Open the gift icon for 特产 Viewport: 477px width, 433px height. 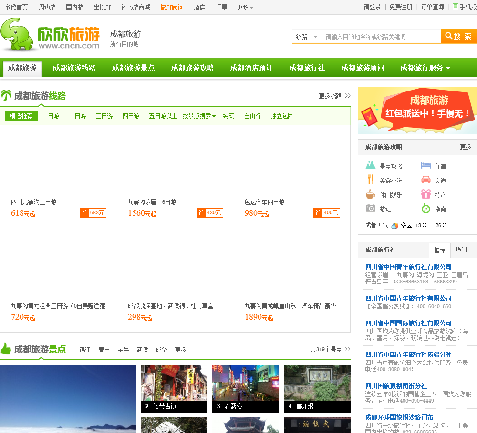pyautogui.click(x=426, y=194)
